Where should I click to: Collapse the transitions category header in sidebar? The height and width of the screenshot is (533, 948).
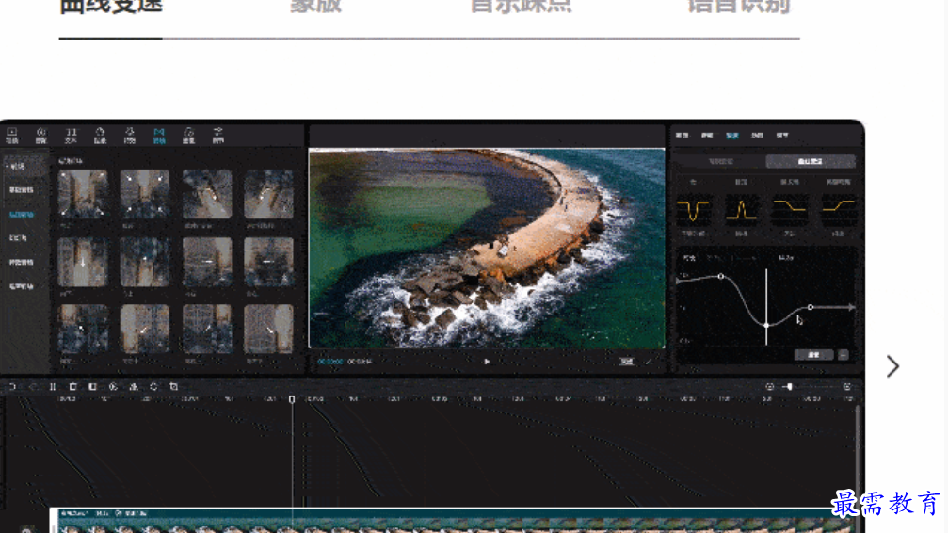pos(17,166)
